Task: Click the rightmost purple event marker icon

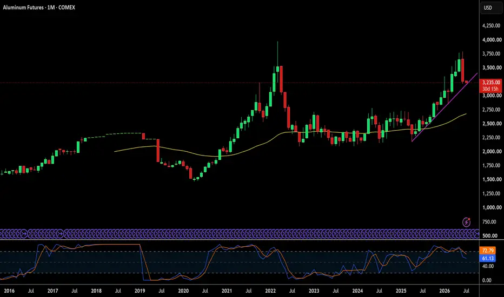Action: coord(476,234)
